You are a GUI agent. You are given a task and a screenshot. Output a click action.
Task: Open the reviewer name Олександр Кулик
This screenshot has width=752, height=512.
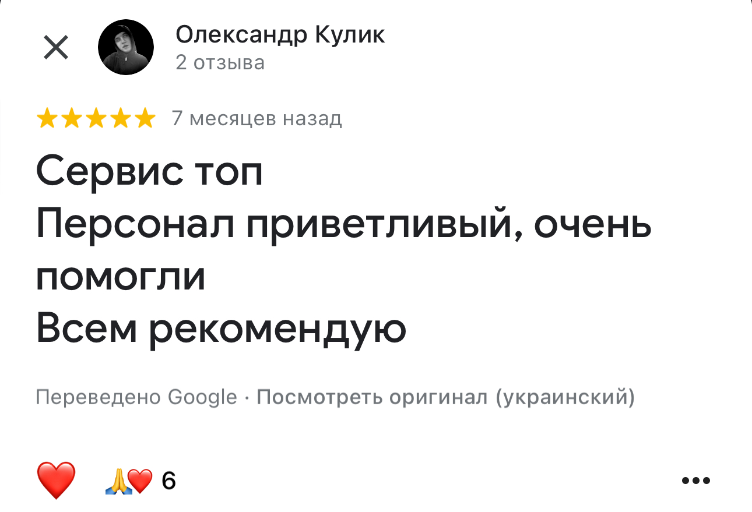pos(280,36)
